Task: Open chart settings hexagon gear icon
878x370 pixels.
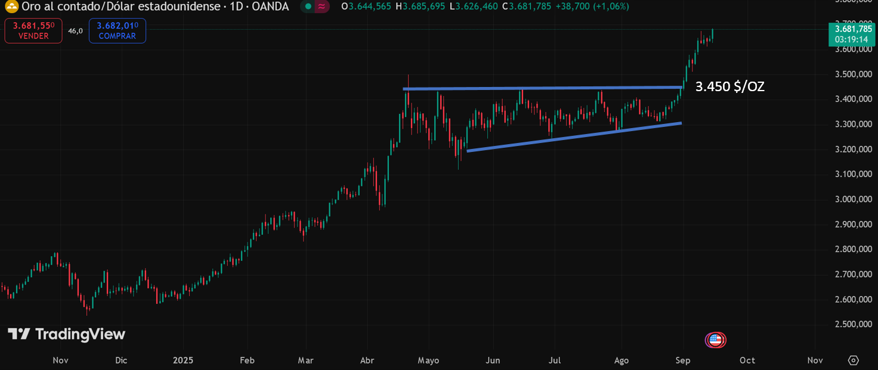Action: pos(853,360)
